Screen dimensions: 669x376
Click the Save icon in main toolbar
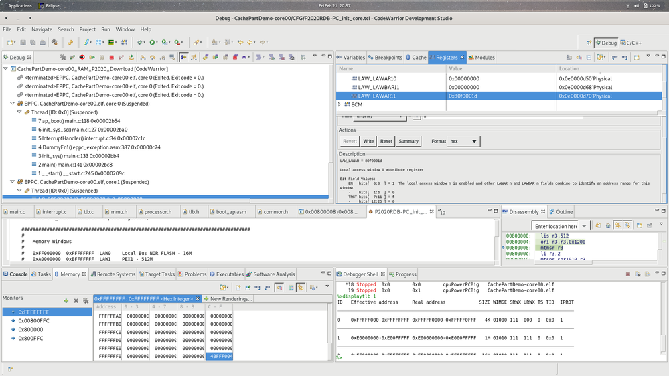pos(23,43)
